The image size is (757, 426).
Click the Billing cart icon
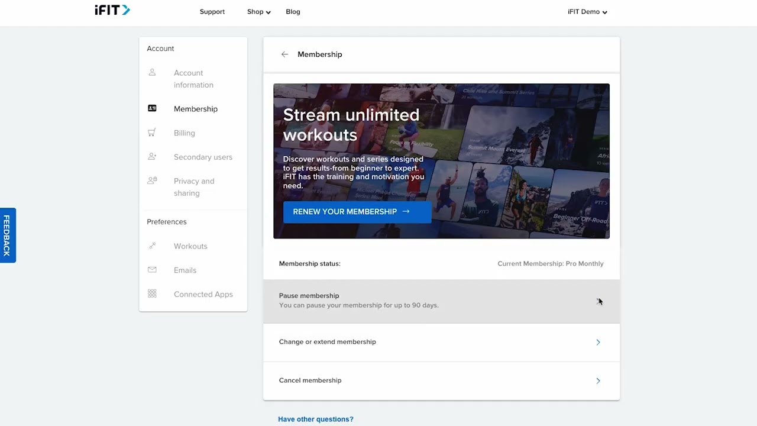click(x=152, y=133)
